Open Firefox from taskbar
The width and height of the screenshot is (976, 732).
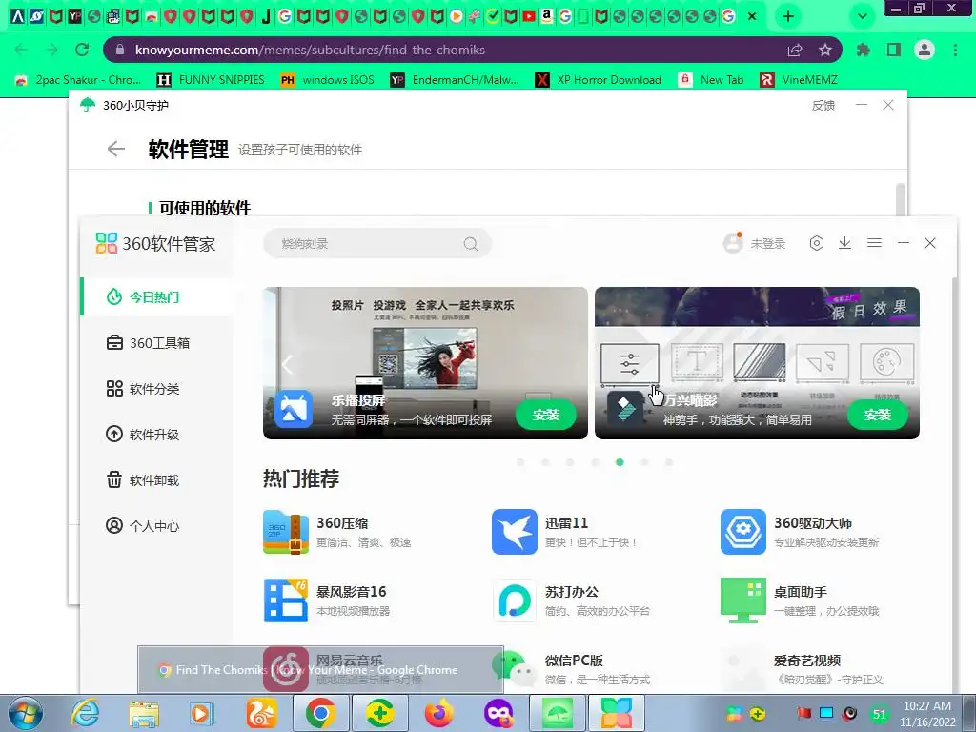438,713
